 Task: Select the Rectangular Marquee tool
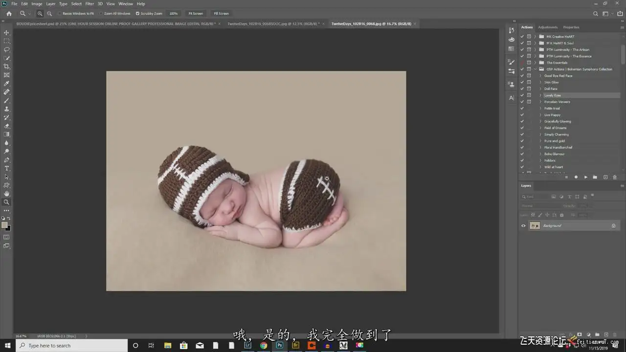point(7,41)
